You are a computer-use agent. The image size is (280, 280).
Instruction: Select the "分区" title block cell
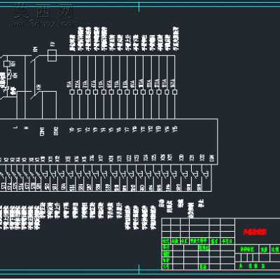click(184, 241)
